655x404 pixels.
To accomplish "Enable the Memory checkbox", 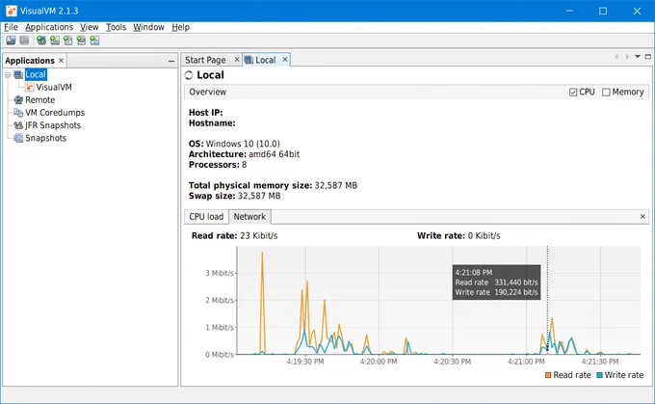I will (606, 92).
